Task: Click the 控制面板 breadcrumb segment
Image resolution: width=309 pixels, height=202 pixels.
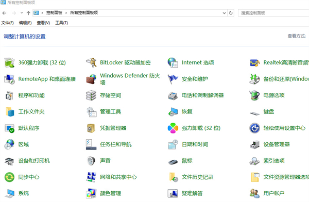Action: point(54,13)
